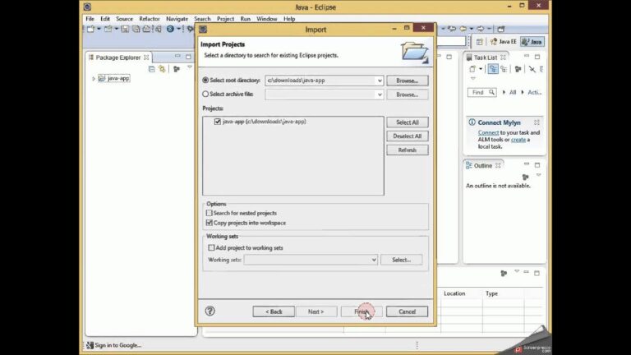Open the root directory combo dropdown arrow

[x=380, y=81]
